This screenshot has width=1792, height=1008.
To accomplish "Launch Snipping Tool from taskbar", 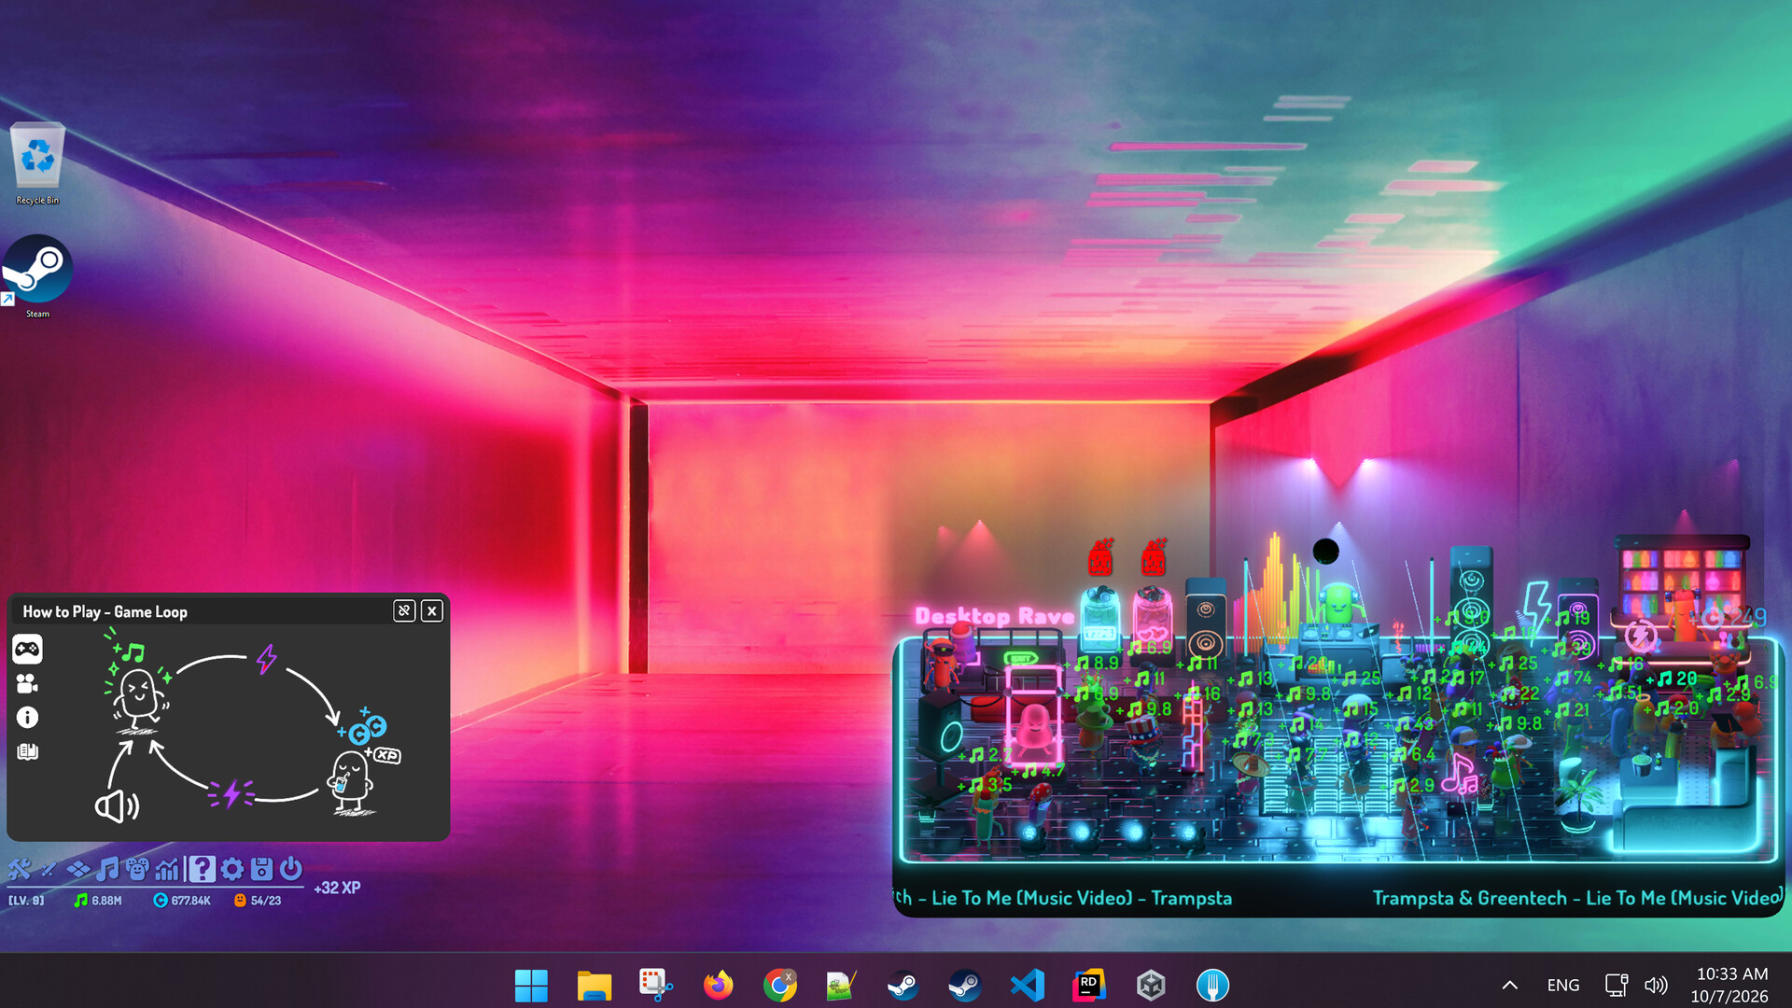I will pos(656,985).
